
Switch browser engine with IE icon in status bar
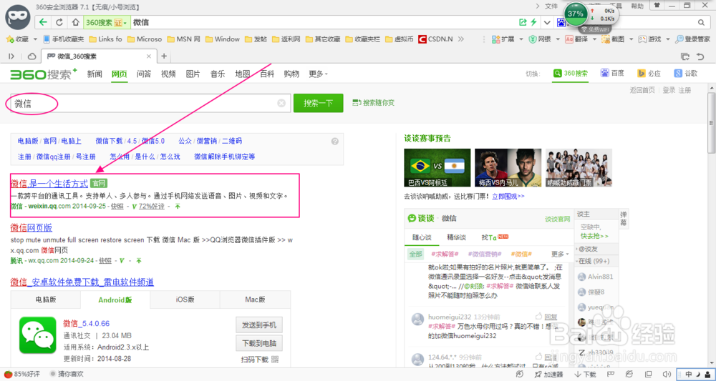629,374
